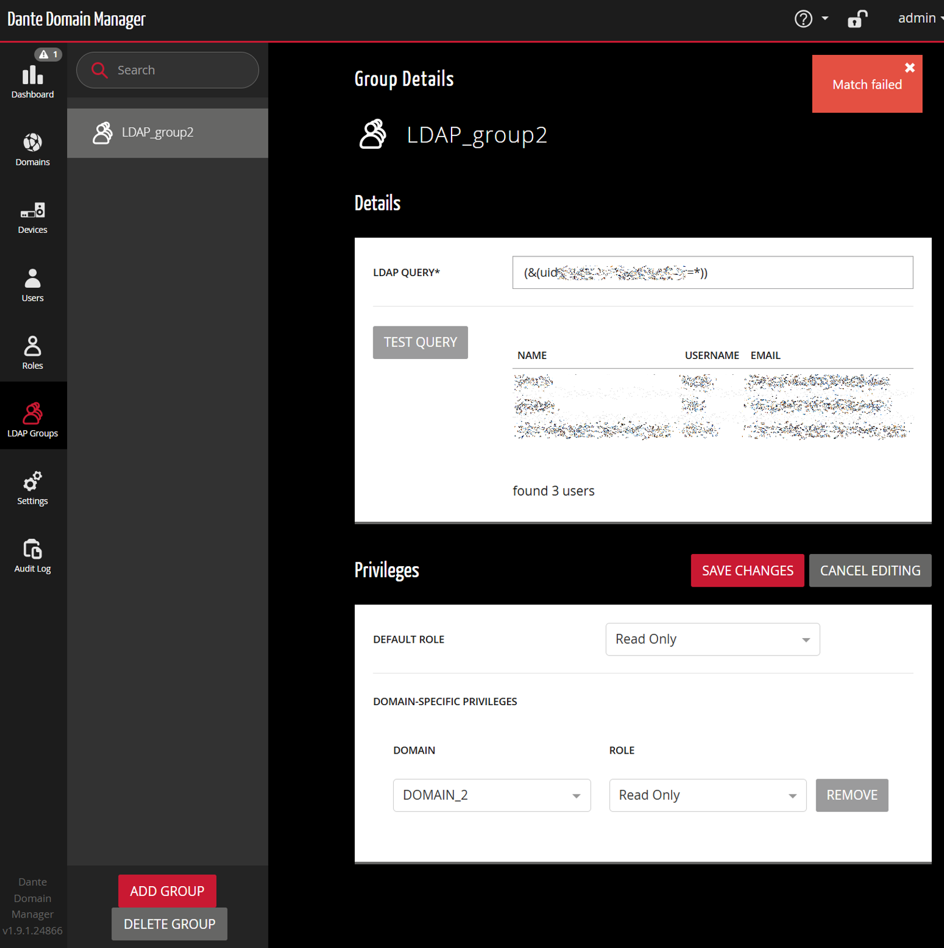This screenshot has height=948, width=944.
Task: Dismiss the Match failed notification
Action: tap(910, 68)
